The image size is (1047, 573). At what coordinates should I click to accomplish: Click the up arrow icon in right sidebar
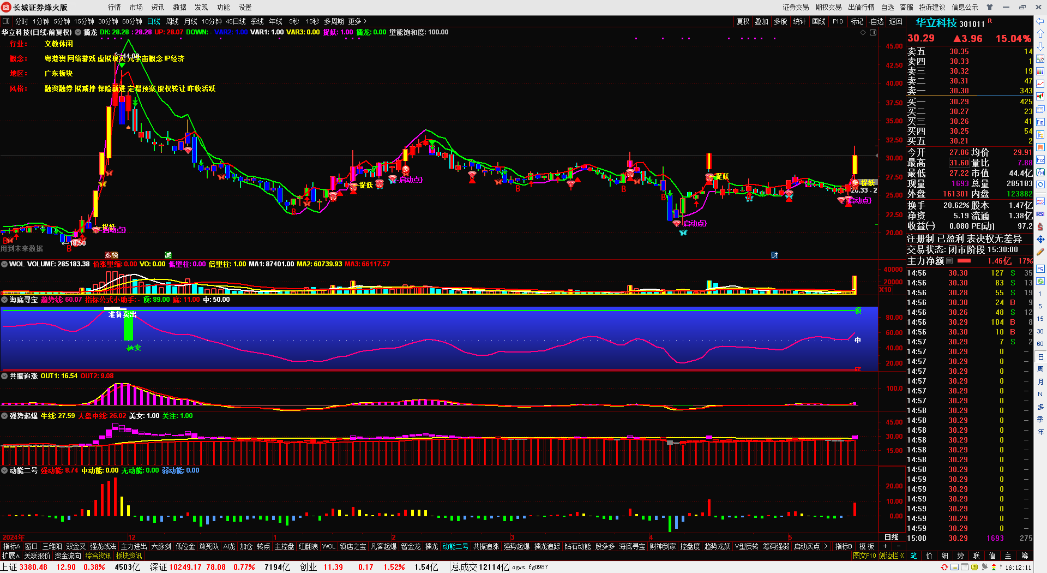(1040, 34)
